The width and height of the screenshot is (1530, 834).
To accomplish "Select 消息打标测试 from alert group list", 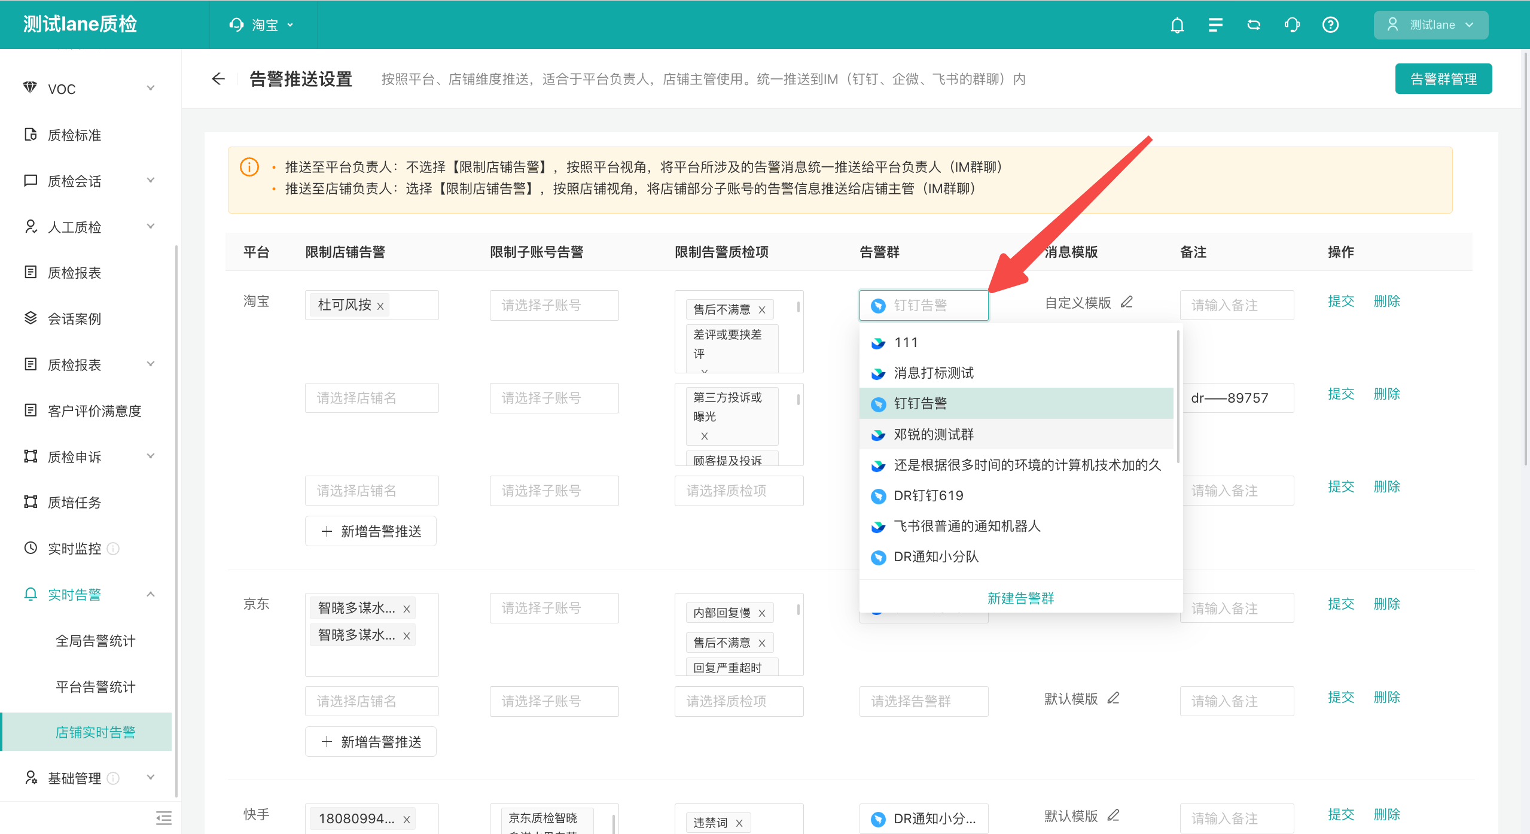I will pos(1016,373).
